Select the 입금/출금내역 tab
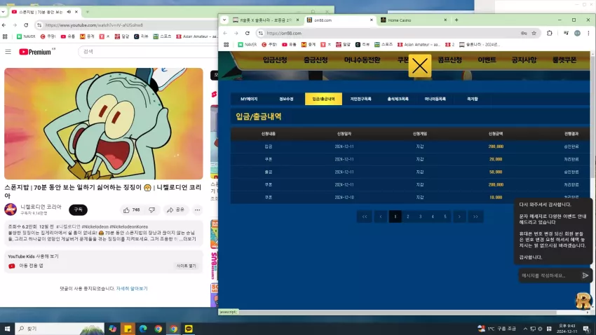Screen dimensions: 596x335 pos(323,99)
